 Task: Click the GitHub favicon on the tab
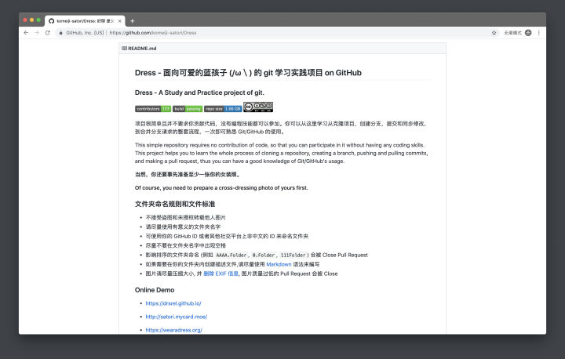coord(52,21)
